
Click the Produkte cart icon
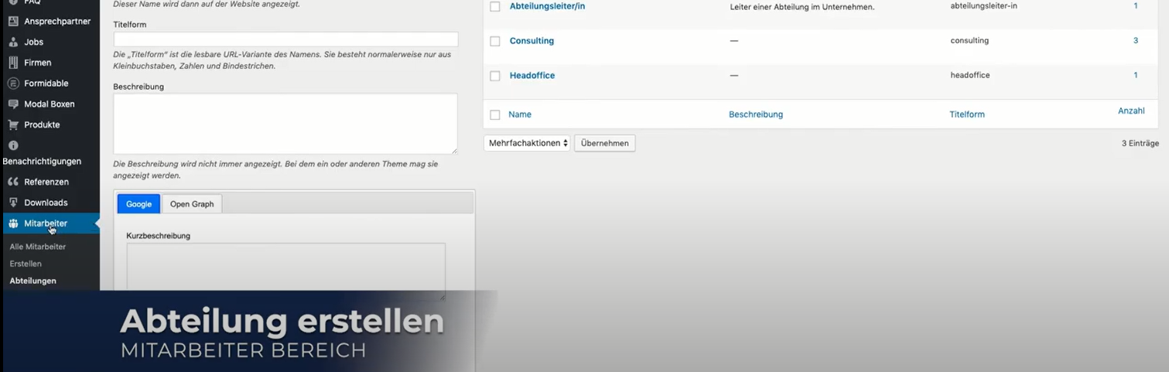(13, 125)
